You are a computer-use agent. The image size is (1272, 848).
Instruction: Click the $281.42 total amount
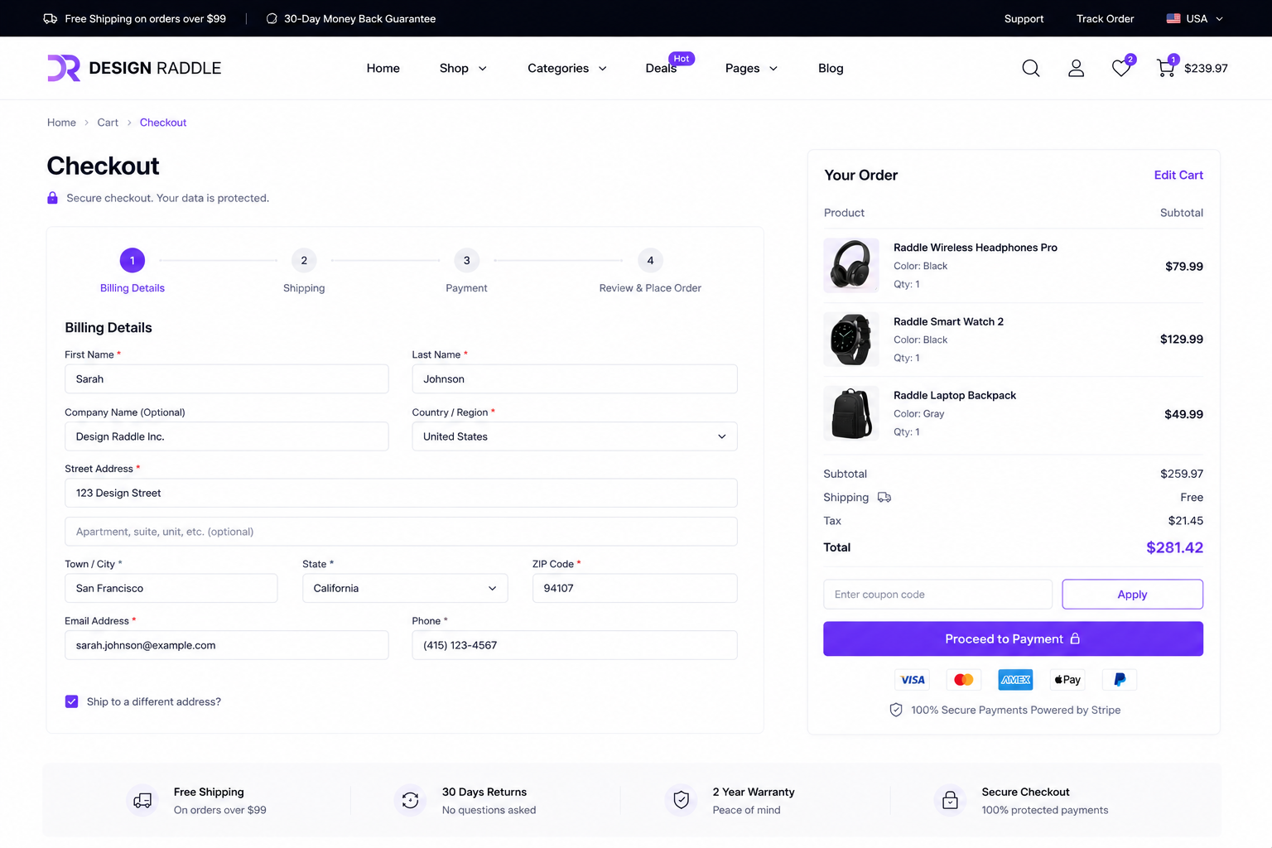[x=1174, y=547]
